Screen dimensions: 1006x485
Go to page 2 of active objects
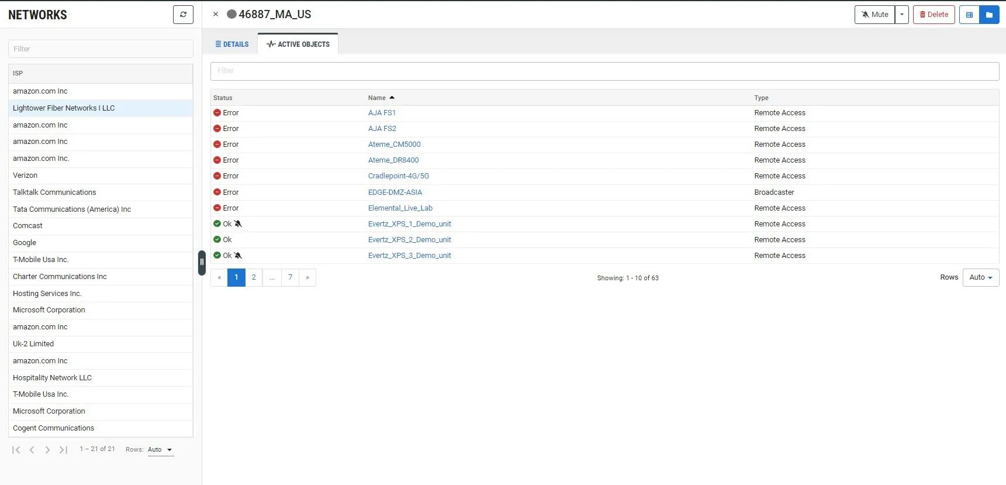254,277
